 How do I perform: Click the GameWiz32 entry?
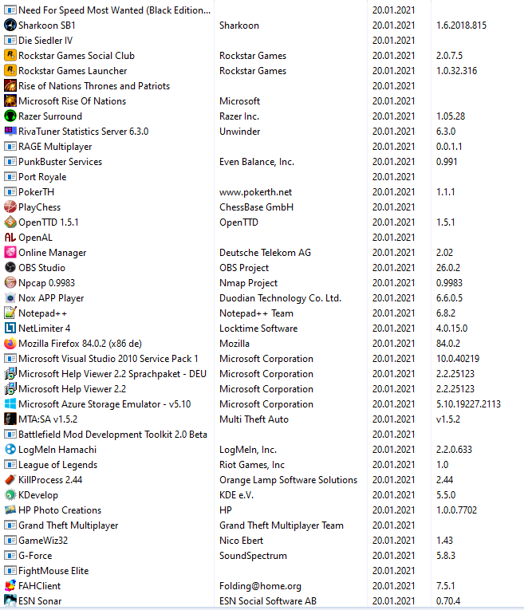43,541
